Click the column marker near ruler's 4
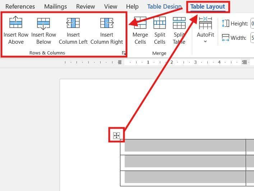 (x=244, y=62)
